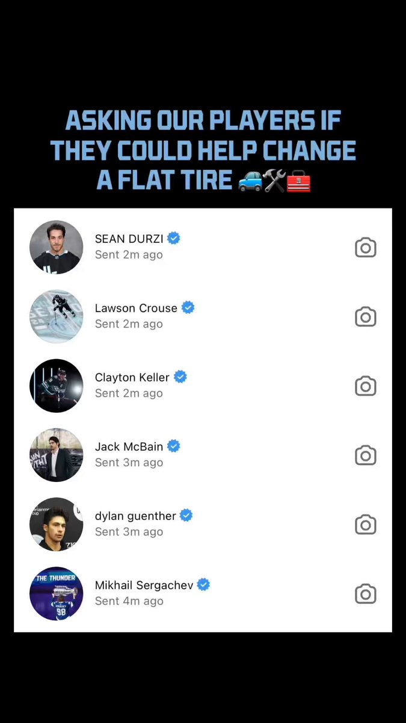Tap "Sent 4m ago" under Mikhail Sergachev
The height and width of the screenshot is (723, 406).
(x=129, y=601)
